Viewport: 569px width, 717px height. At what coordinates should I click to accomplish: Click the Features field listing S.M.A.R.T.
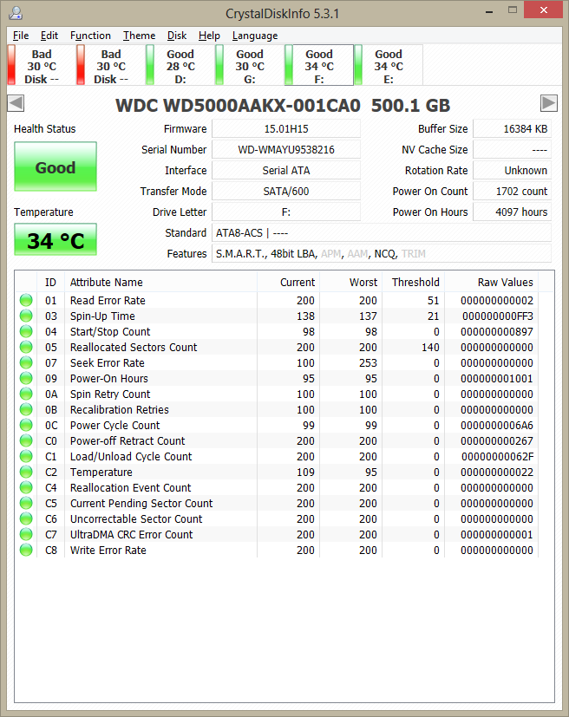382,254
